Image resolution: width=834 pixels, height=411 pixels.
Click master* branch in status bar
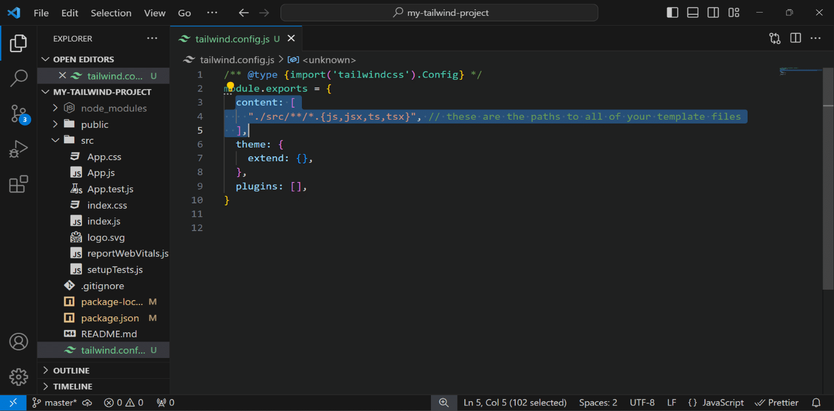(54, 403)
